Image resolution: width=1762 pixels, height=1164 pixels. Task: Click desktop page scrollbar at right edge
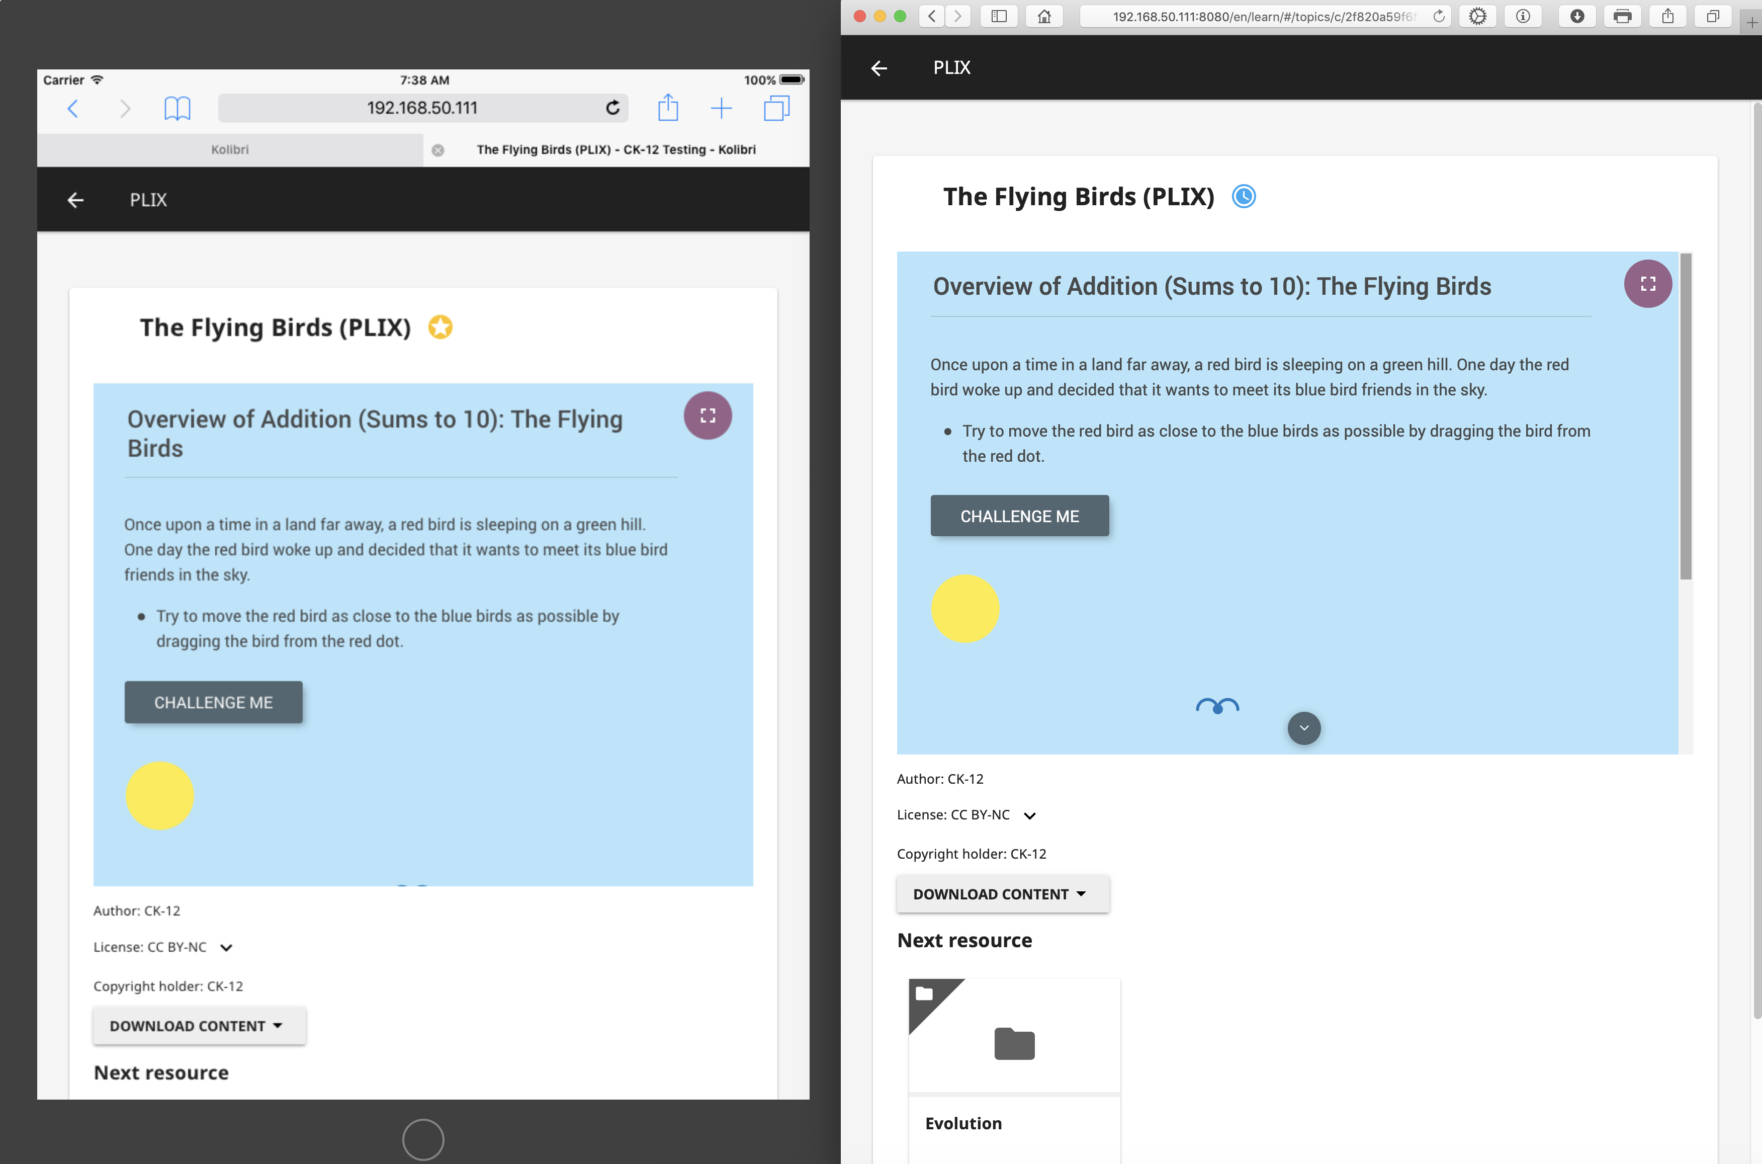(1757, 560)
